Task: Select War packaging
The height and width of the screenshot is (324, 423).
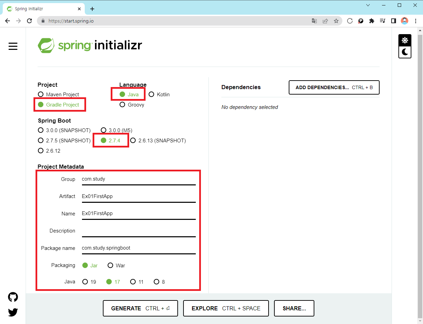Action: [116, 265]
